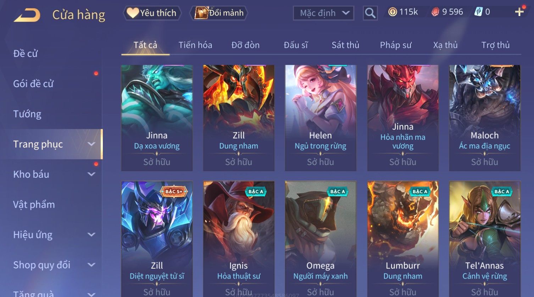Tap the blue voucher currency icon

[x=478, y=12]
